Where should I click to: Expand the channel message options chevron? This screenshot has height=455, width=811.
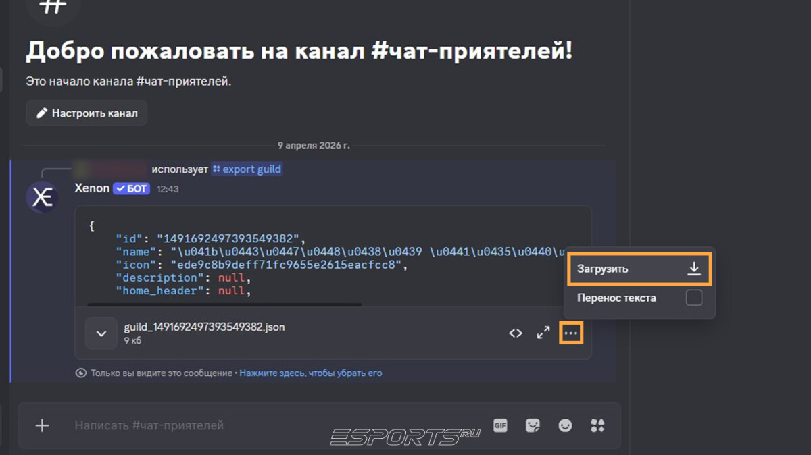(101, 333)
